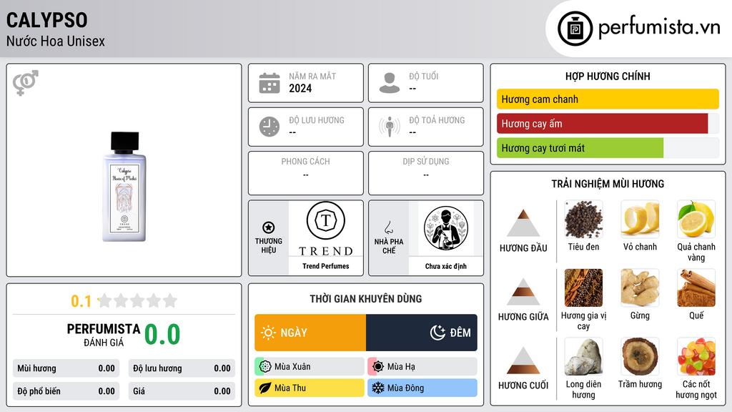Screen dimensions: 732x412
Task: Click the leaf icon beside Mùa Thu
Action: (265, 388)
